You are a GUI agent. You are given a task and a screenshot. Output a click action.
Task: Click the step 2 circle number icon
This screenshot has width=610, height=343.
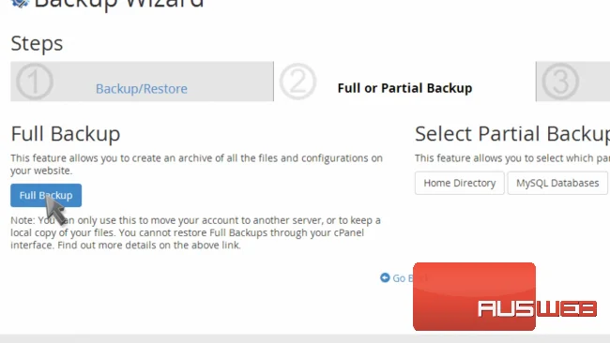coord(297,82)
